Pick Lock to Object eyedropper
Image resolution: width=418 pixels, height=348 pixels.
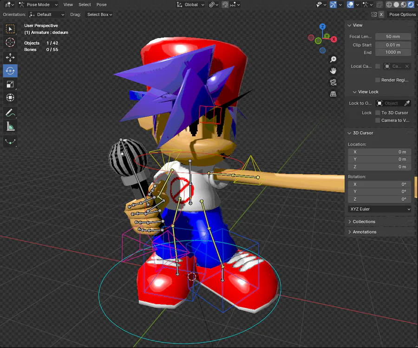(x=407, y=103)
